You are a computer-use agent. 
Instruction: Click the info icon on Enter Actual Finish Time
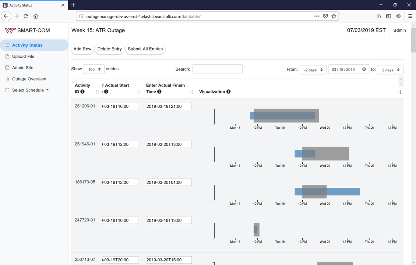point(159,91)
